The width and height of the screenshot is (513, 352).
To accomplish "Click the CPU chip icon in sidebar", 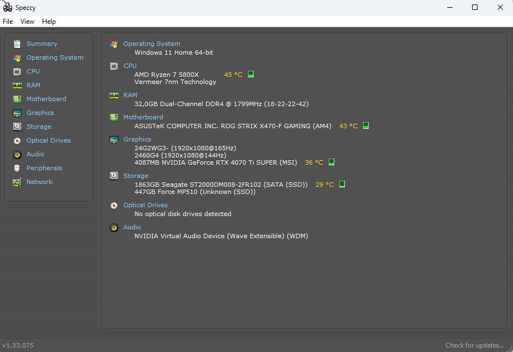I will pyautogui.click(x=17, y=72).
